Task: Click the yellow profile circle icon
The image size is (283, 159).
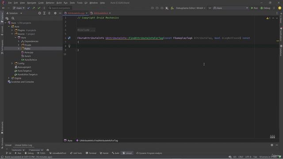Action: (x=280, y=8)
